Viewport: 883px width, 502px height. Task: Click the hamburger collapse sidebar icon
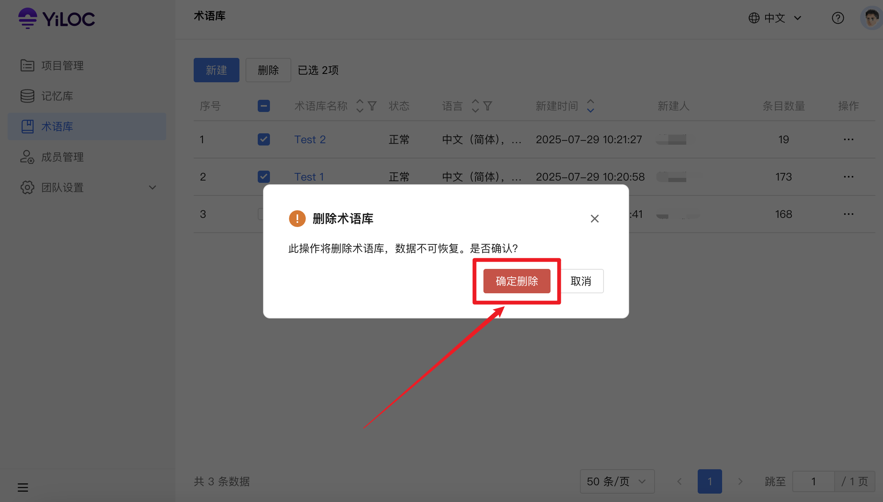[23, 487]
